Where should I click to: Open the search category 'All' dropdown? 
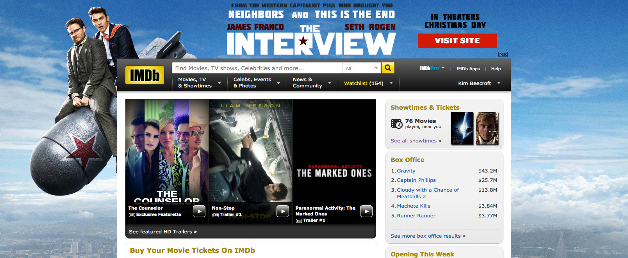[361, 68]
